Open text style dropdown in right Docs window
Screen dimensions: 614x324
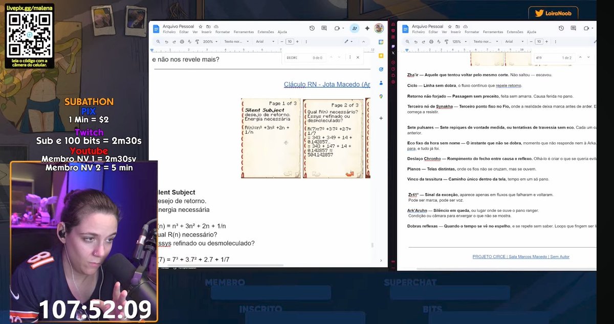pos(486,41)
